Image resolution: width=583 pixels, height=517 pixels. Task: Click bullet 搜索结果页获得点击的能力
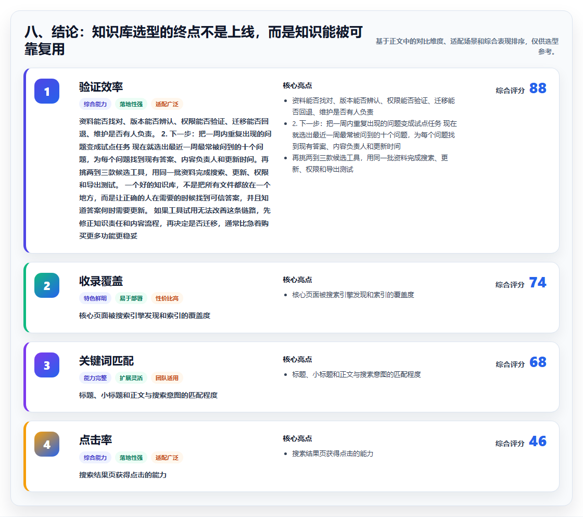333,453
